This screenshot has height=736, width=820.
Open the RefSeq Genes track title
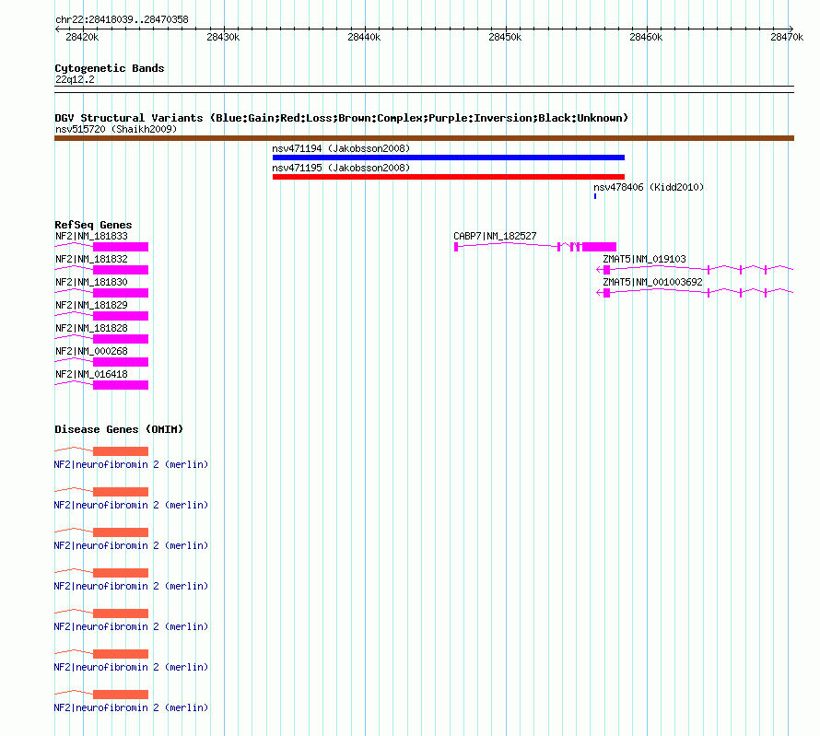(x=93, y=225)
